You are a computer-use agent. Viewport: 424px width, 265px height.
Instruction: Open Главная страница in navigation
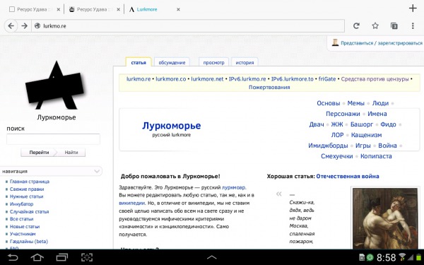click(x=30, y=182)
